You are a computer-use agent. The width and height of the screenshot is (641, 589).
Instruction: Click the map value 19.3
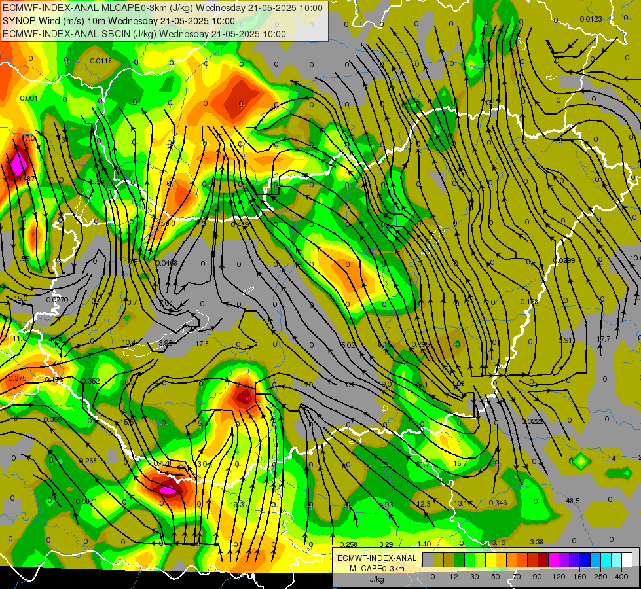(x=237, y=505)
